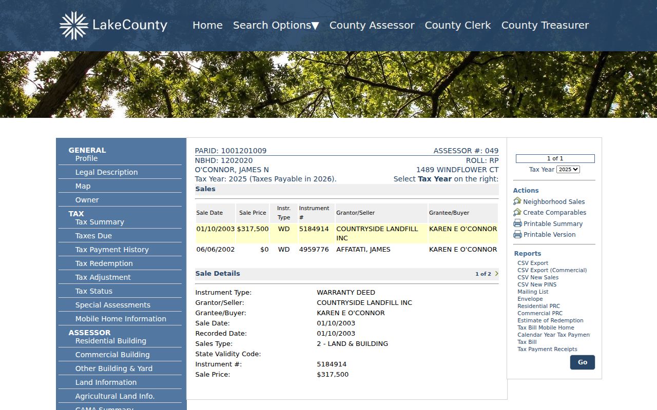657x410 pixels.
Task: Open Tax Adjustment in the sidebar
Action: (x=103, y=277)
